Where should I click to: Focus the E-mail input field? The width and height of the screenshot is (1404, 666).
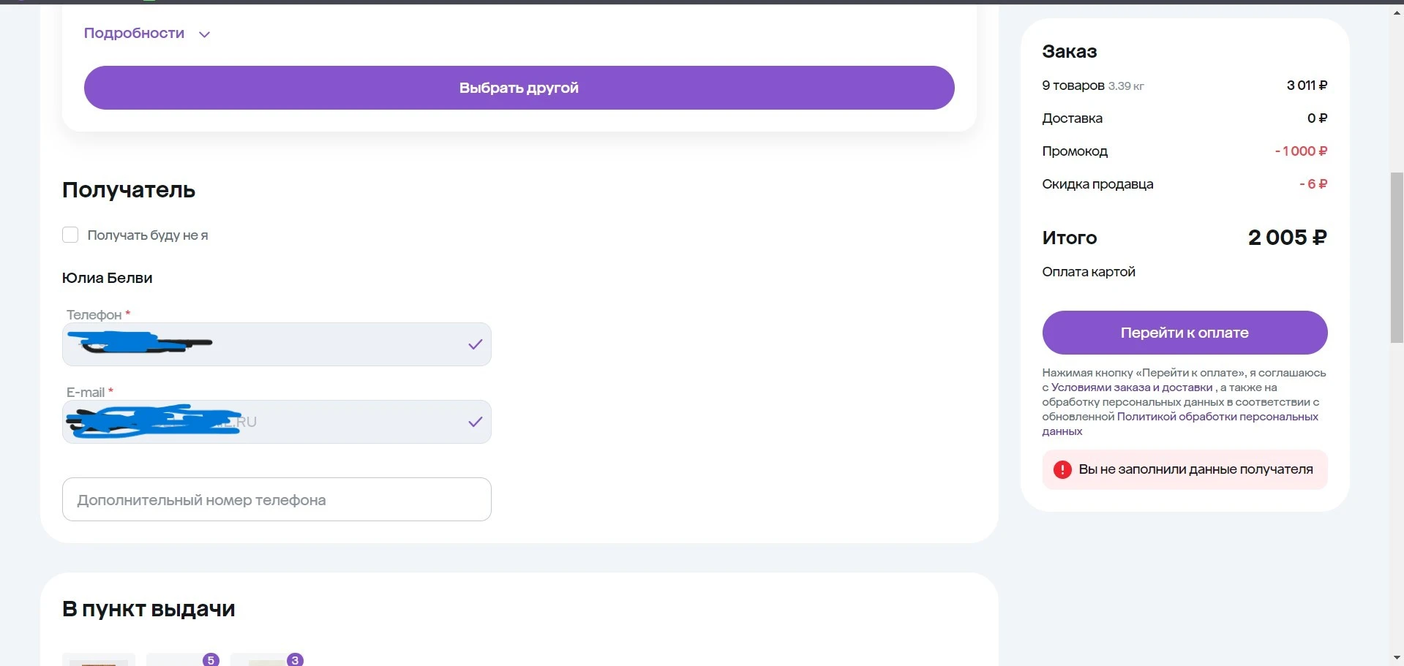tap(277, 422)
